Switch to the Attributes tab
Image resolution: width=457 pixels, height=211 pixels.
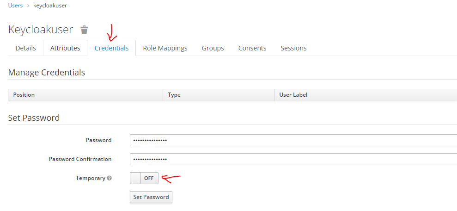(x=65, y=48)
